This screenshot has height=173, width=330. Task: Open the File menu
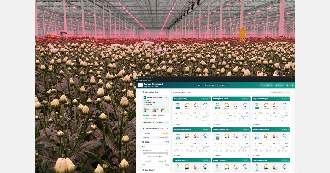(x=137, y=80)
